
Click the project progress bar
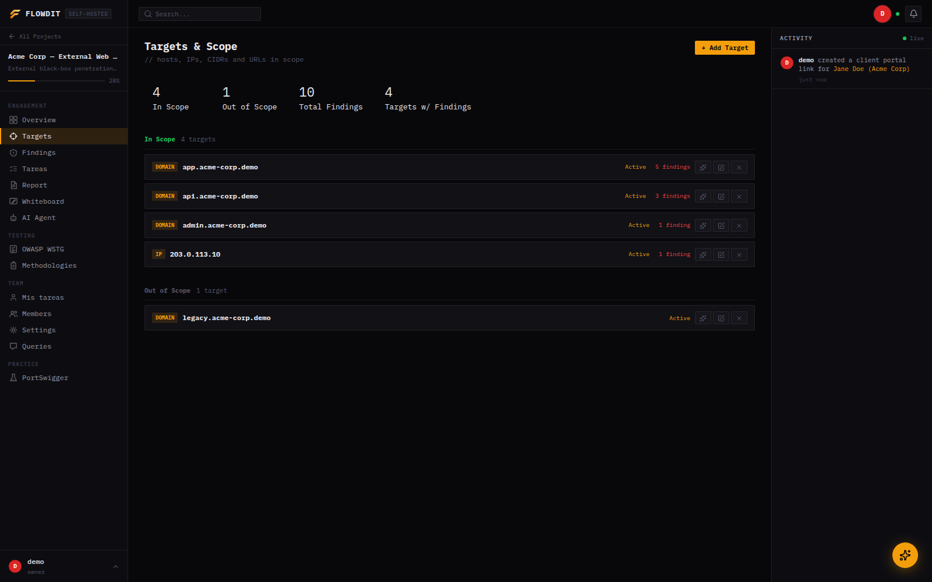pos(57,80)
